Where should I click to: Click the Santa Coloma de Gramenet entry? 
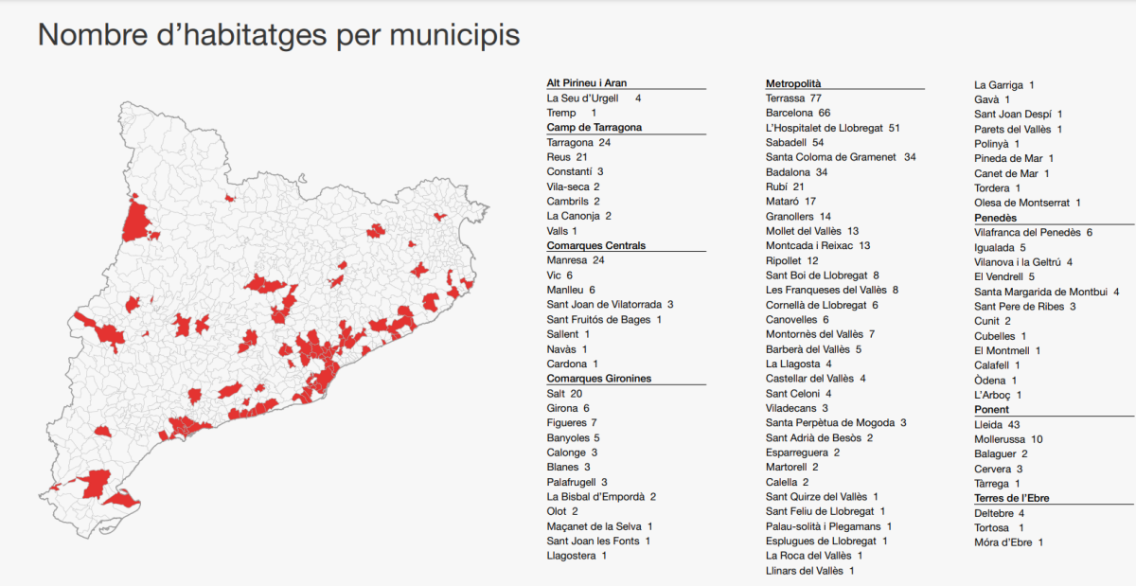tap(841, 157)
